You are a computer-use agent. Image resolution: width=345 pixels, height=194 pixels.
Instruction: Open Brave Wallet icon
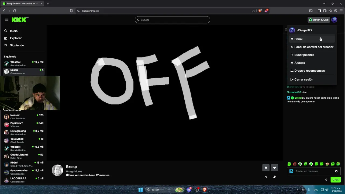coord(325,11)
